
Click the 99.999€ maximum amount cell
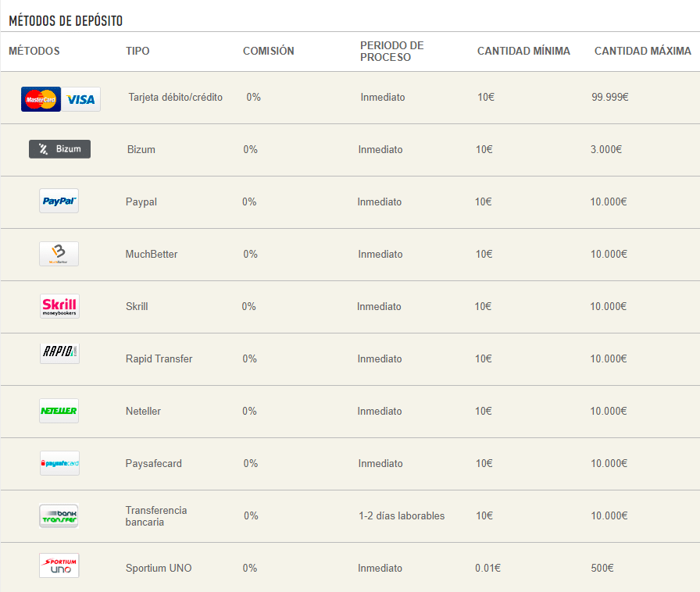(610, 98)
